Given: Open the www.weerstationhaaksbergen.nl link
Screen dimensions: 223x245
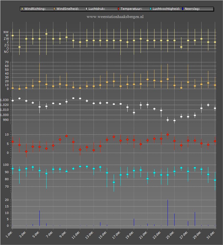Looking at the screenshot, I should point(115,17).
